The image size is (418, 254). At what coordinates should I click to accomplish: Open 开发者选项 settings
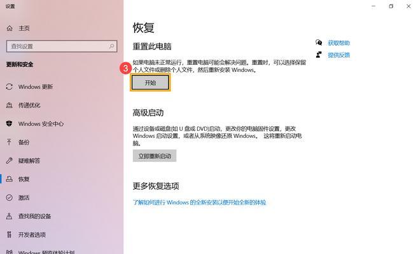[32, 234]
